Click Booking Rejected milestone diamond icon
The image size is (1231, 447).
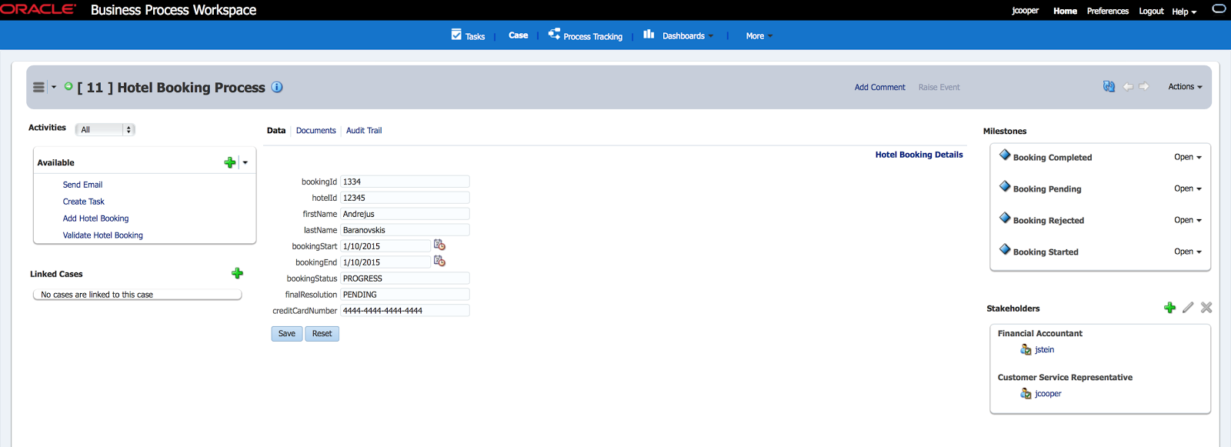pos(1005,218)
